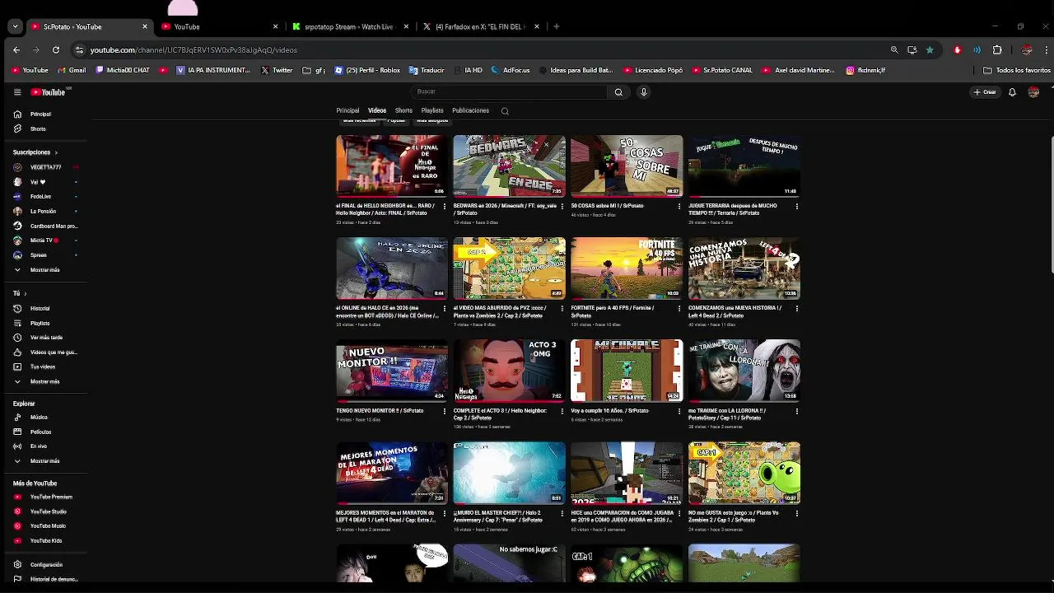Open the Suscripciones section chevron
The image size is (1054, 593).
[56, 152]
